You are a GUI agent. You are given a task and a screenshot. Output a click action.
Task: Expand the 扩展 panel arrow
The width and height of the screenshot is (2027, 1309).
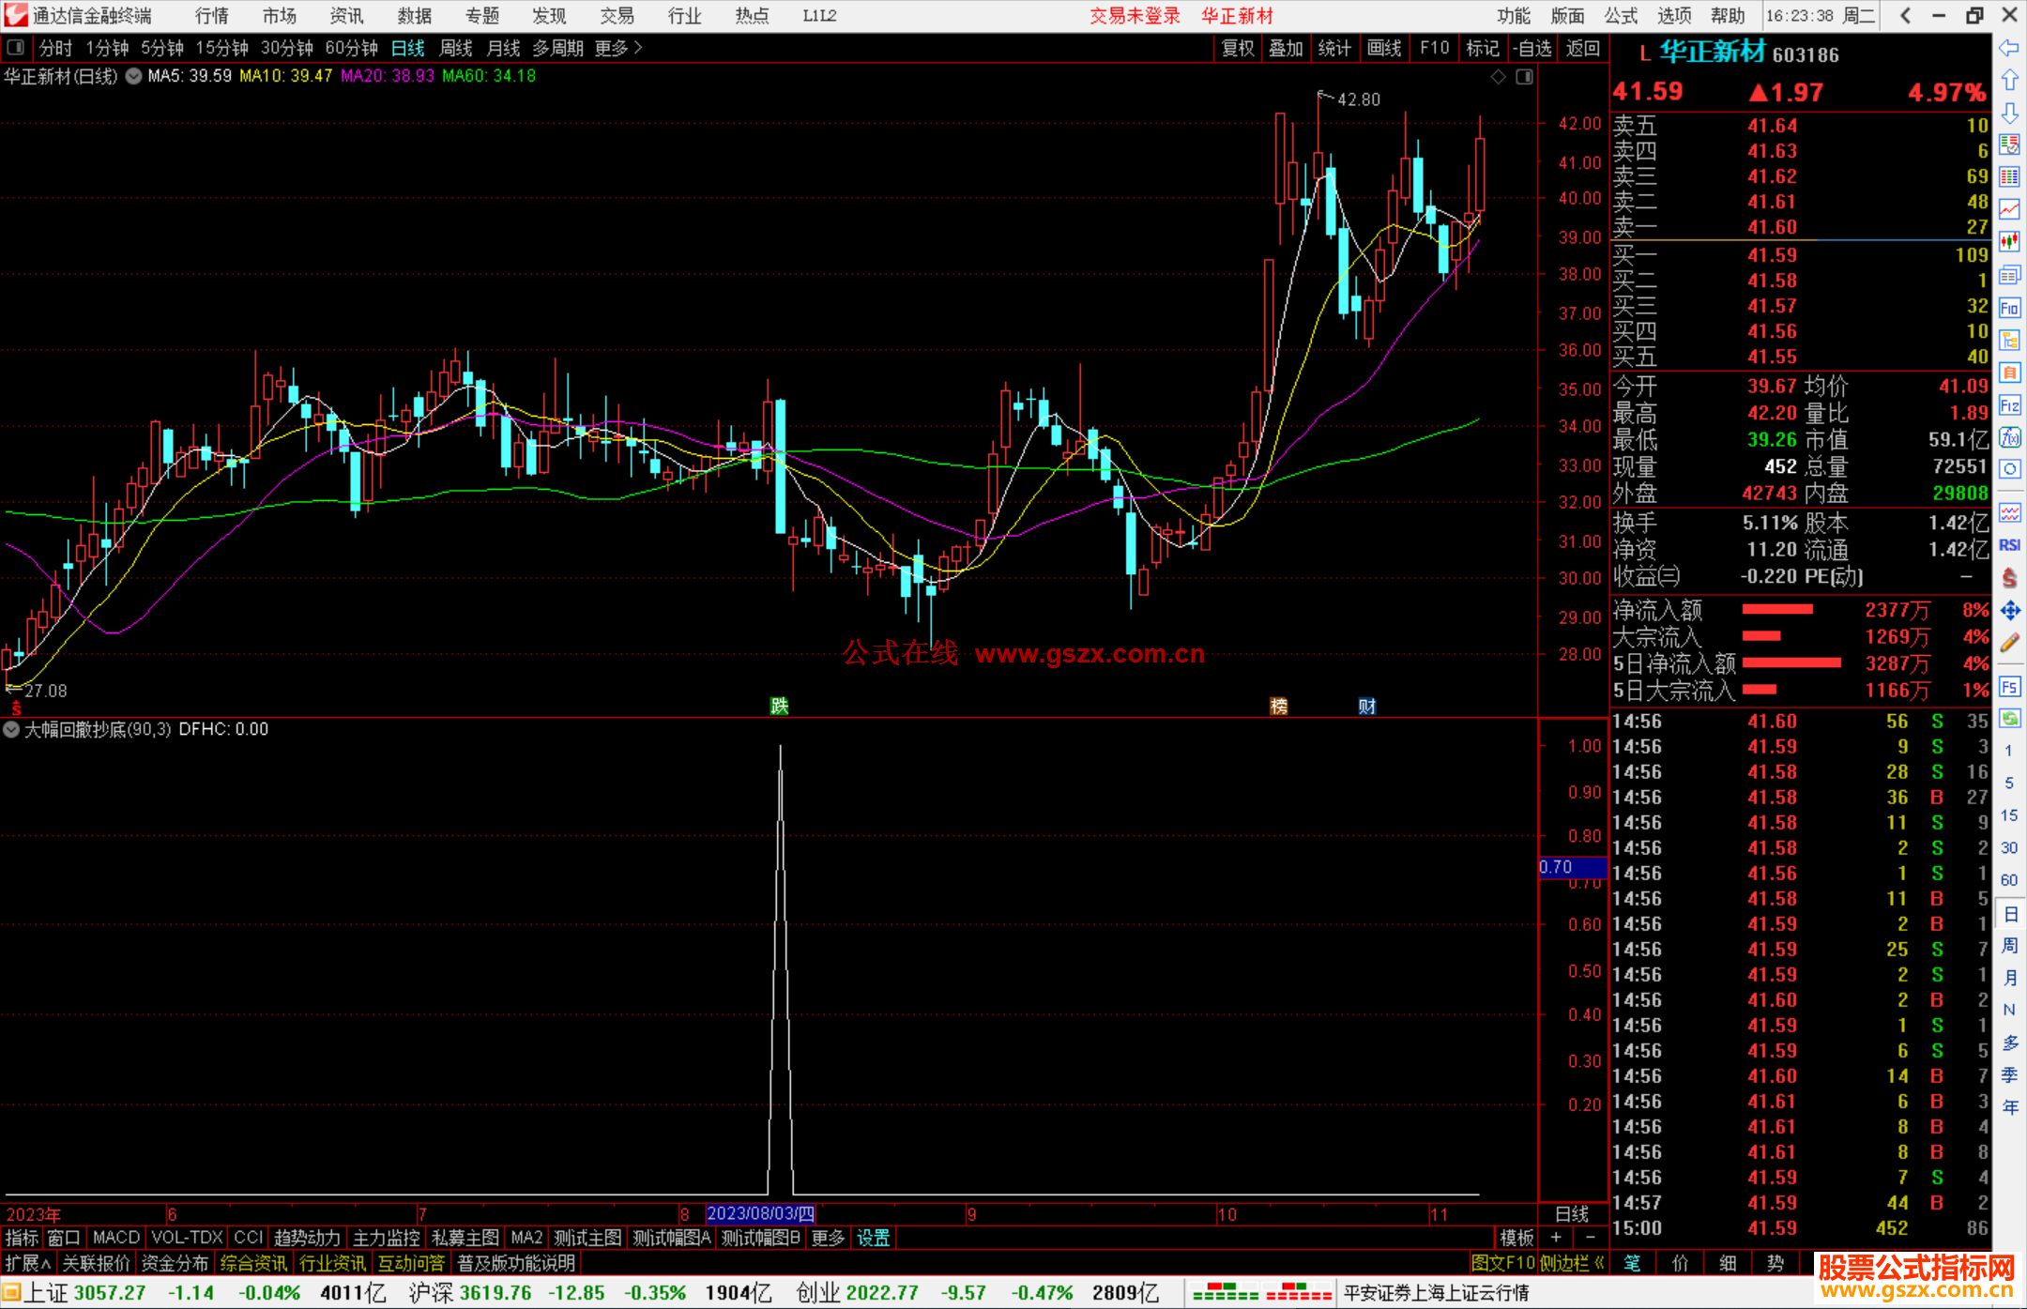[28, 1263]
